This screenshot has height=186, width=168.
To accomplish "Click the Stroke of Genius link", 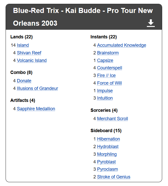I will tap(114, 177).
